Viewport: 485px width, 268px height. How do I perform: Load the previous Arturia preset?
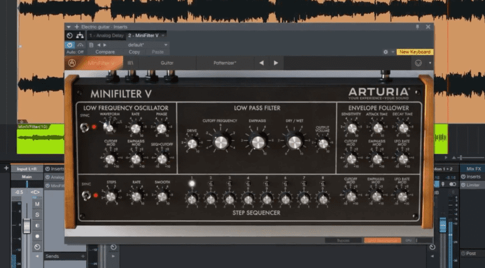click(261, 63)
